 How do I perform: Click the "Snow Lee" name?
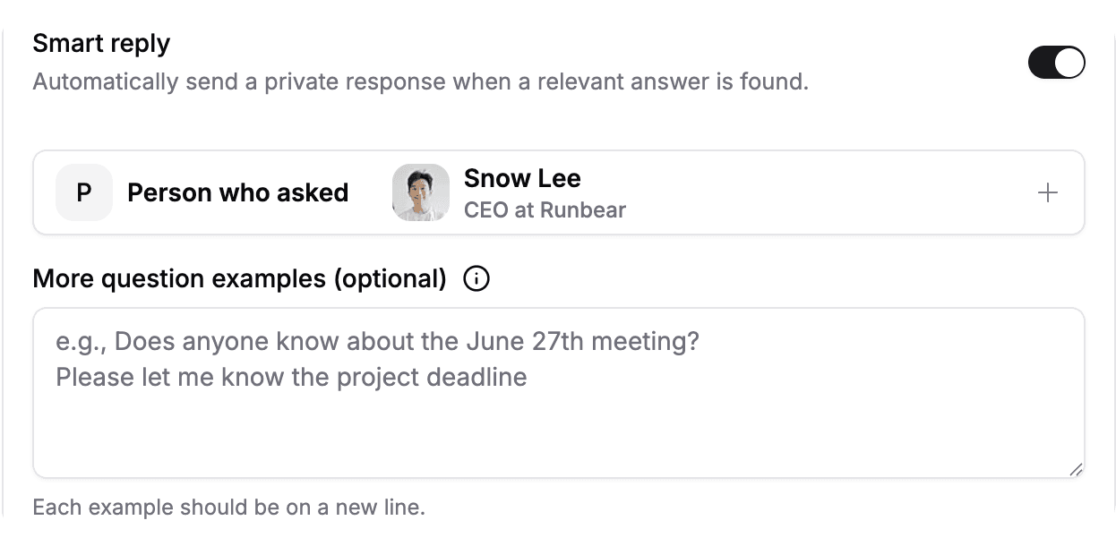tap(522, 178)
